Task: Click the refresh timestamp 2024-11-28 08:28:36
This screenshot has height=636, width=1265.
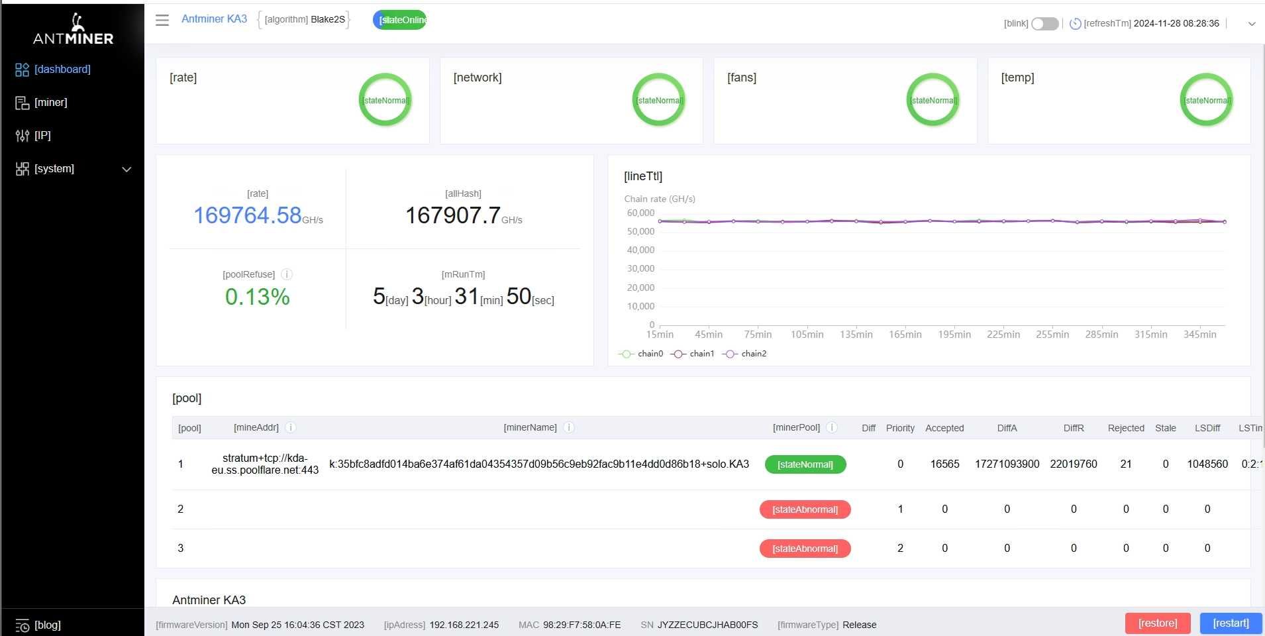Action: 1176,24
